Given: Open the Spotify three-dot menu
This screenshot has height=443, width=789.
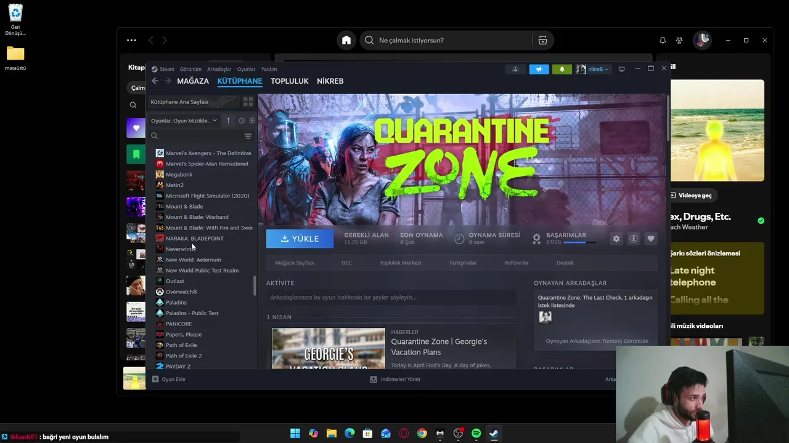Looking at the screenshot, I should click(131, 40).
